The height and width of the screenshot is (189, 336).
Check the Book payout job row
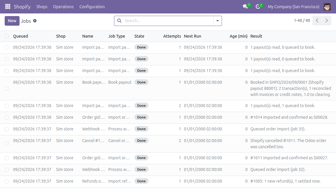pos(7,88)
